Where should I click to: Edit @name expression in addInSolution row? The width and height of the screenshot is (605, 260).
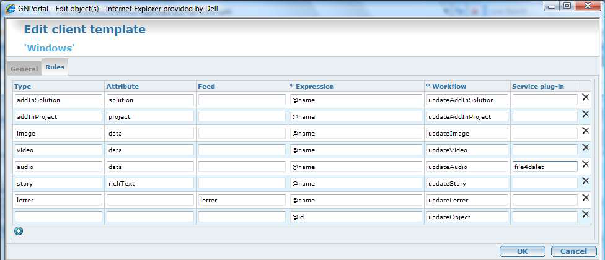tap(356, 100)
